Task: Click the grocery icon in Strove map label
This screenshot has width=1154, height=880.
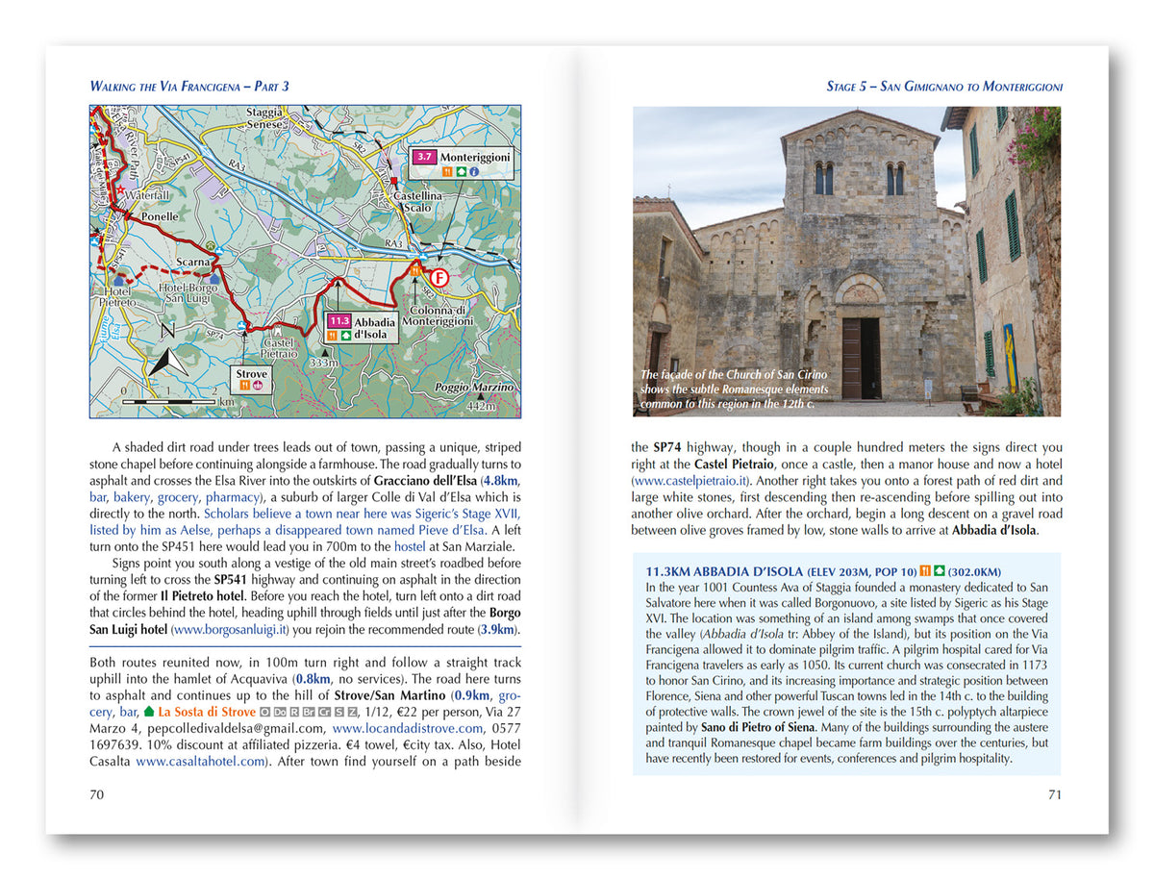Action: (x=258, y=385)
